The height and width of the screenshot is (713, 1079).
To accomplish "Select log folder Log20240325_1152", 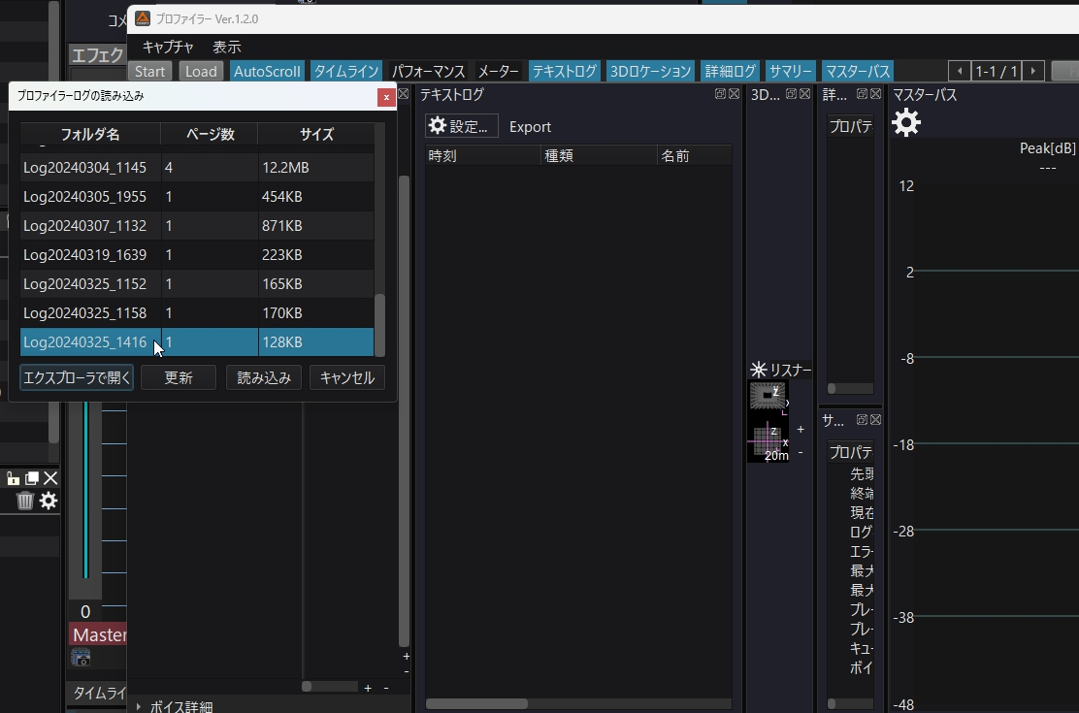I will 197,283.
